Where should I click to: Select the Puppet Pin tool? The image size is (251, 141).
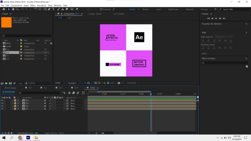coord(77,9)
